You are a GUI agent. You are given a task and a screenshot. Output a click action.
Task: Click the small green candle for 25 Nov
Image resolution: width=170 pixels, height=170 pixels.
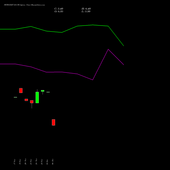tap(42, 91)
